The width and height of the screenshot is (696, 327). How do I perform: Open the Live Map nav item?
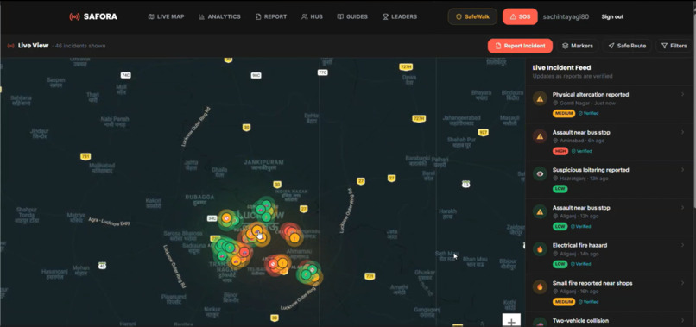(x=166, y=17)
